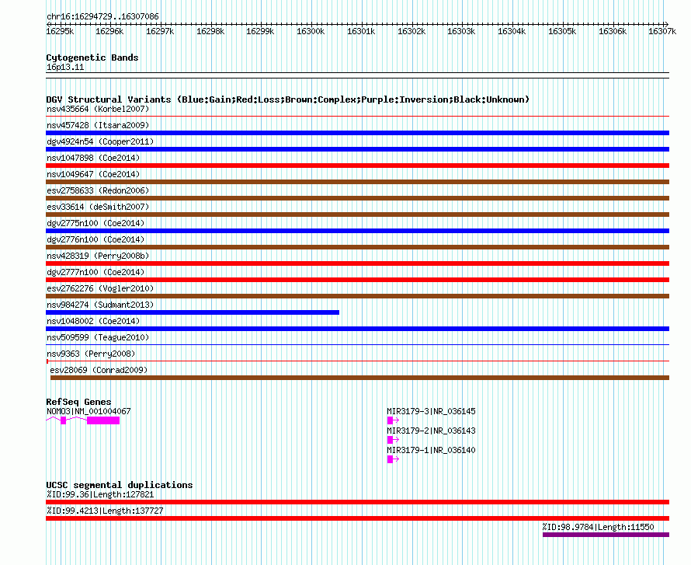Click the esv28069 (Conrad2009) label
691x565 pixels.
(x=99, y=370)
